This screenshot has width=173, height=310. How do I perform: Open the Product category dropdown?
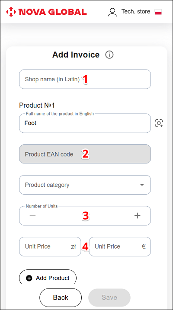pyautogui.click(x=85, y=185)
